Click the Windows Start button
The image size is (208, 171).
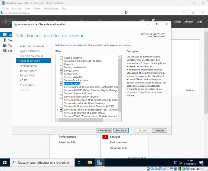pos(5,163)
